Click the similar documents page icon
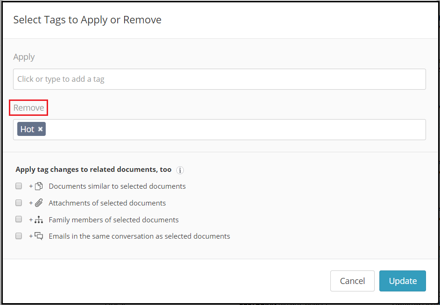Screen dimensions: 440x305 39,186
